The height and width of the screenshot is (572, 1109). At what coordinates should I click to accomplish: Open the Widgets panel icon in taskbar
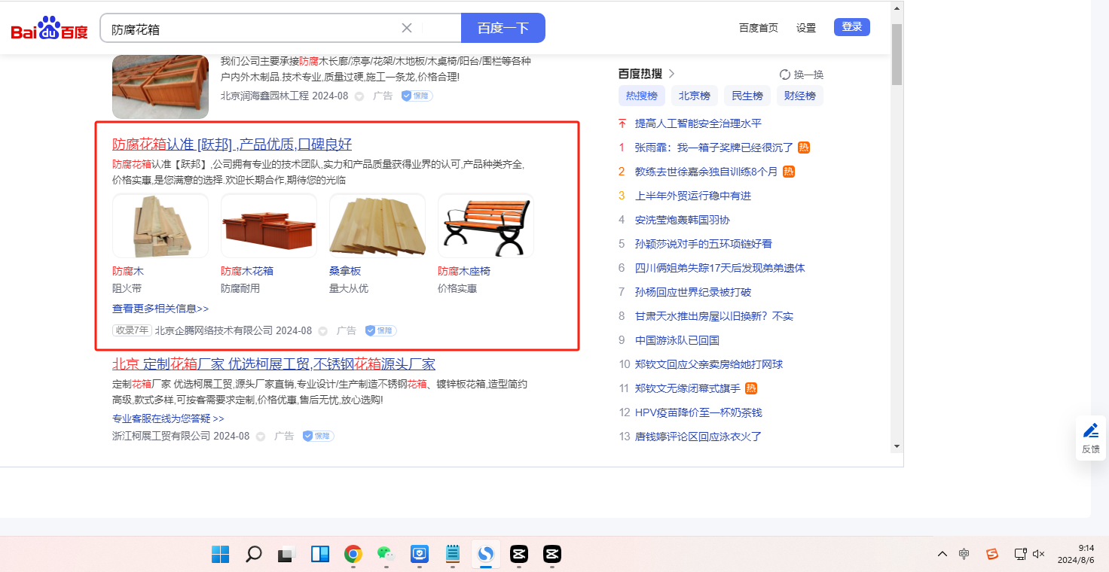coord(320,554)
